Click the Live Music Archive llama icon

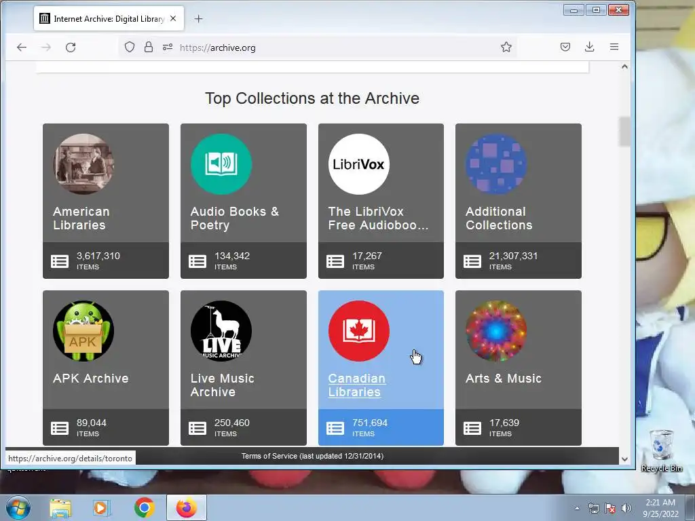coord(221,331)
